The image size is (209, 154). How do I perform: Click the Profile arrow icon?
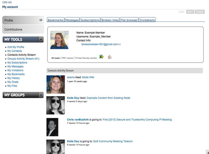(x=41, y=20)
